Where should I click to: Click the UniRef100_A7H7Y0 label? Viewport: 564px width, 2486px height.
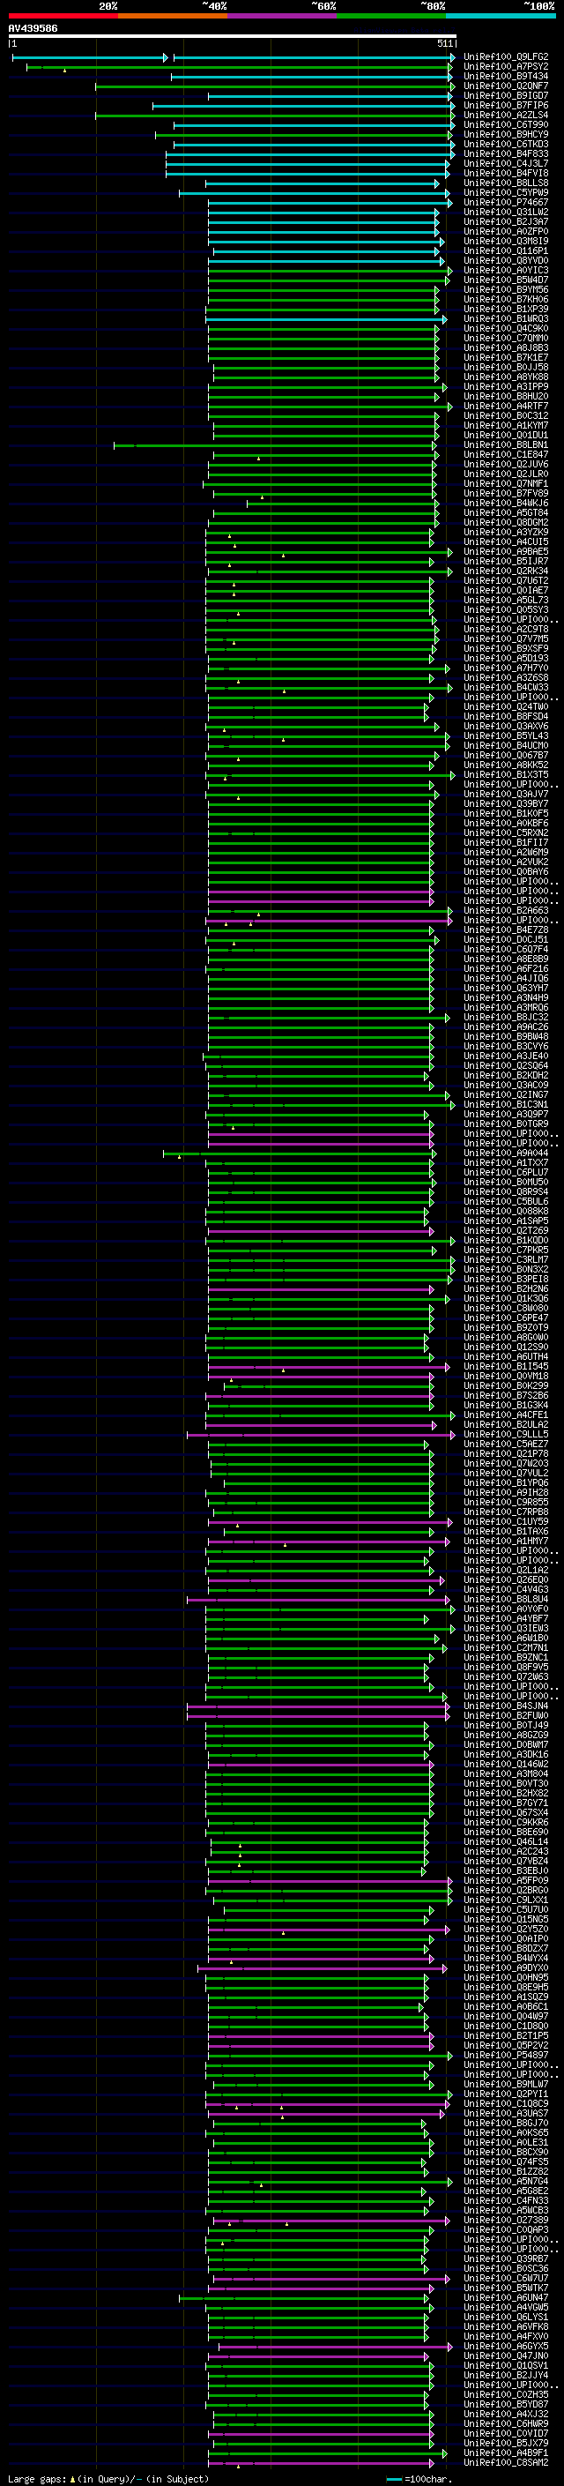(506, 668)
